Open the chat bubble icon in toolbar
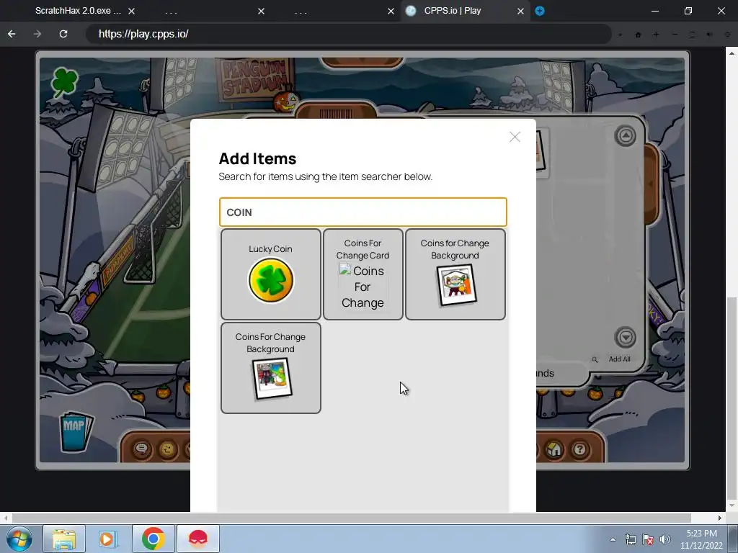The height and width of the screenshot is (553, 738). click(x=142, y=449)
